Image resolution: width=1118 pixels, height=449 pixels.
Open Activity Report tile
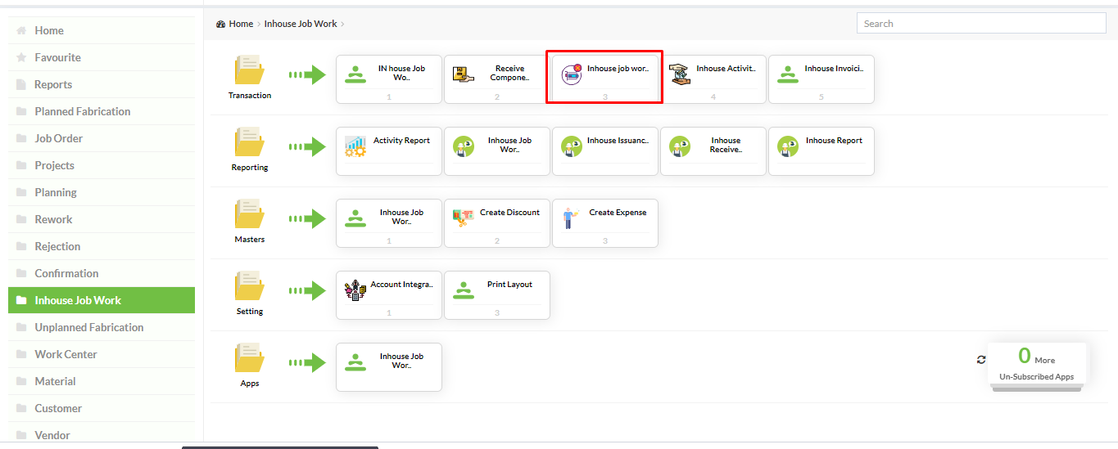pos(389,151)
